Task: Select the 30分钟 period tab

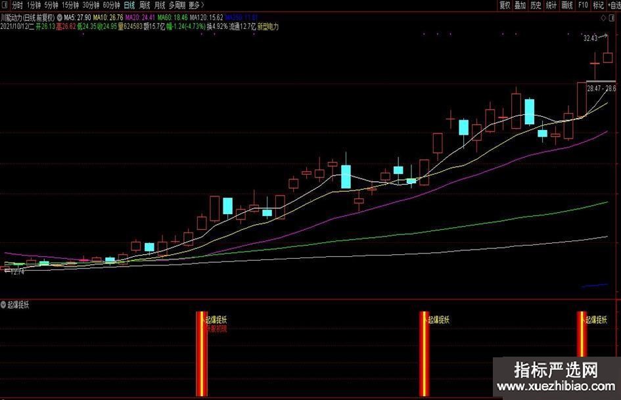Action: click(91, 5)
